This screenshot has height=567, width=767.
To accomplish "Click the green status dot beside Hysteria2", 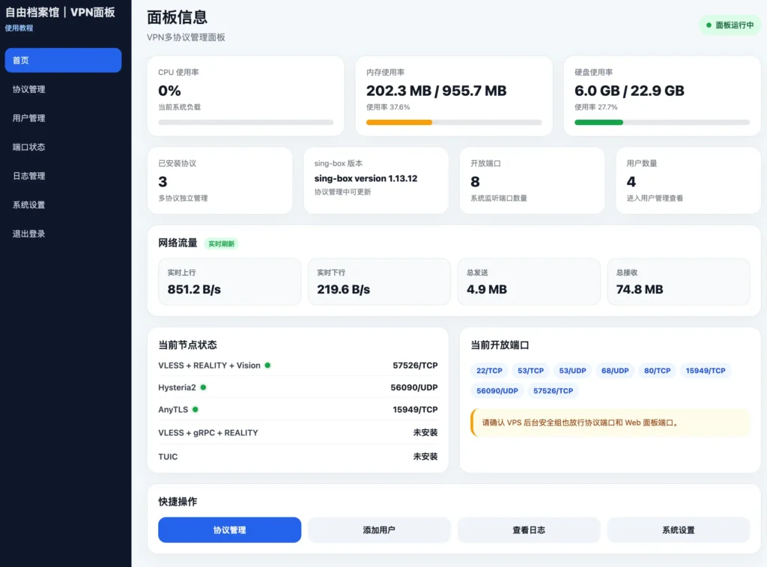I will pos(204,387).
